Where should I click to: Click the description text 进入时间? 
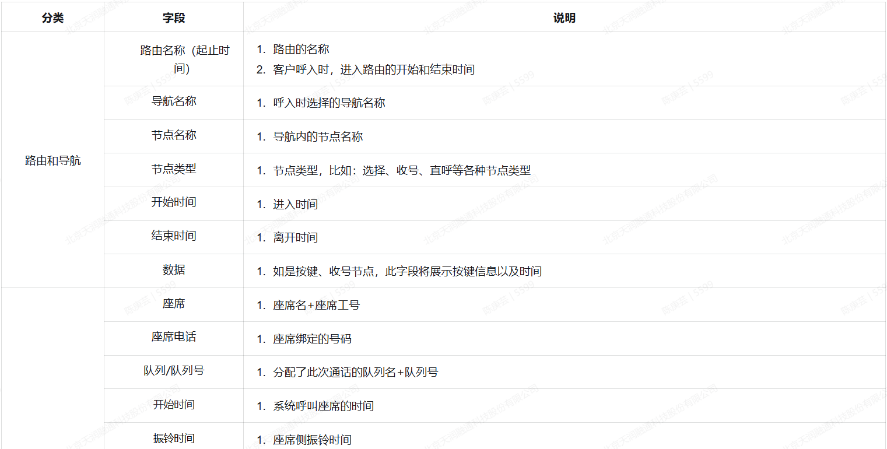[295, 204]
